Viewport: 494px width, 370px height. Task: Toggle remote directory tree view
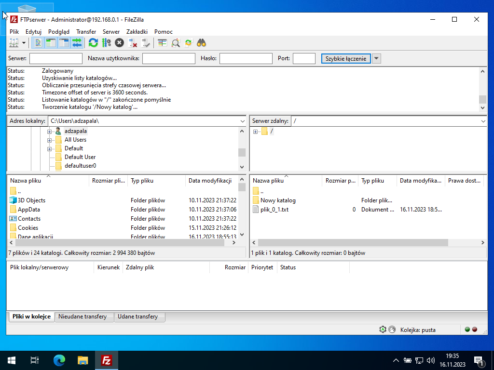[x=64, y=43]
